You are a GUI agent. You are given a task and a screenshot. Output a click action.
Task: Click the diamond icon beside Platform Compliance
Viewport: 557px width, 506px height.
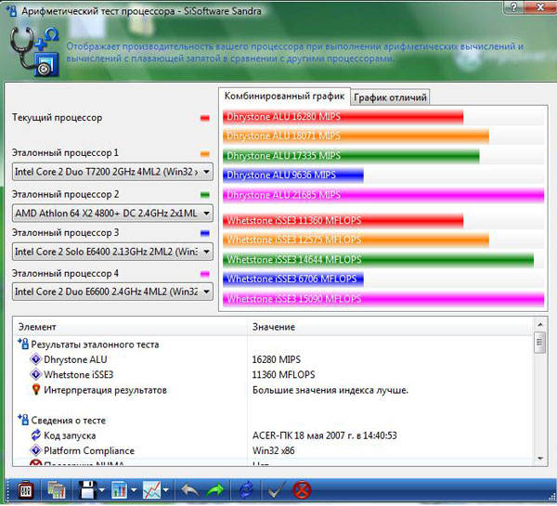(35, 450)
